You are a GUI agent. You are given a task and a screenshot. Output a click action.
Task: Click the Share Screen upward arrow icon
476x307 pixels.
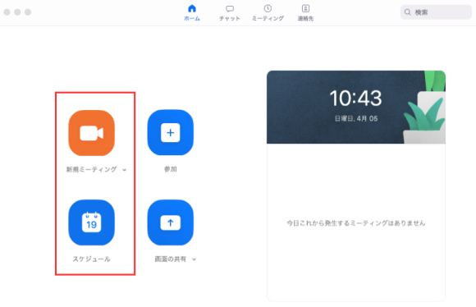[x=171, y=222]
